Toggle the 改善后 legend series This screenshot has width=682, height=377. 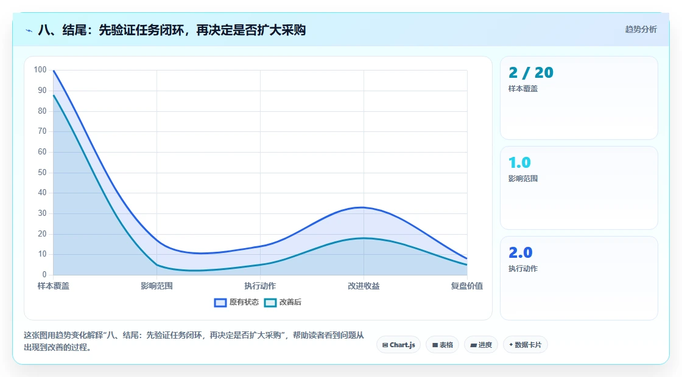283,302
